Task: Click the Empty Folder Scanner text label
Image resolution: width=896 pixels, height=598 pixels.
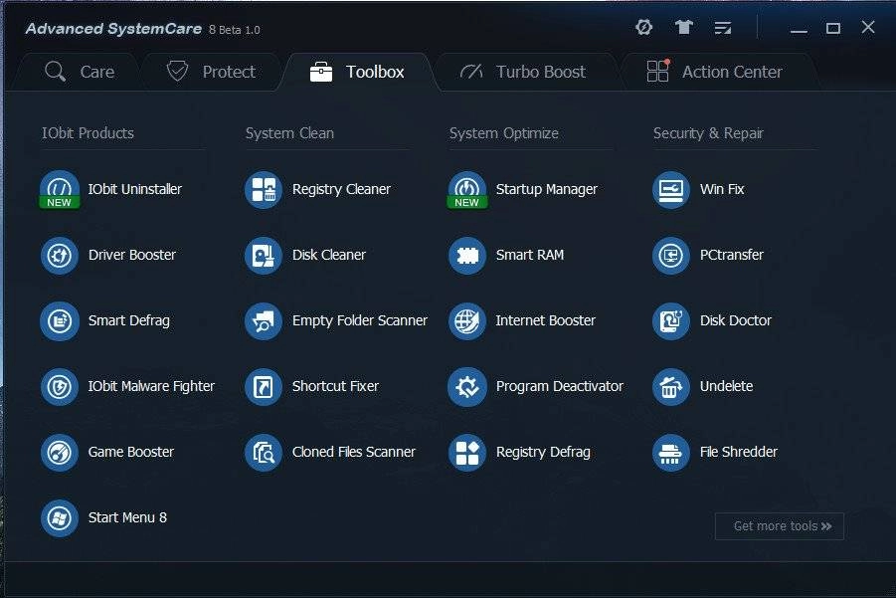Action: click(359, 320)
